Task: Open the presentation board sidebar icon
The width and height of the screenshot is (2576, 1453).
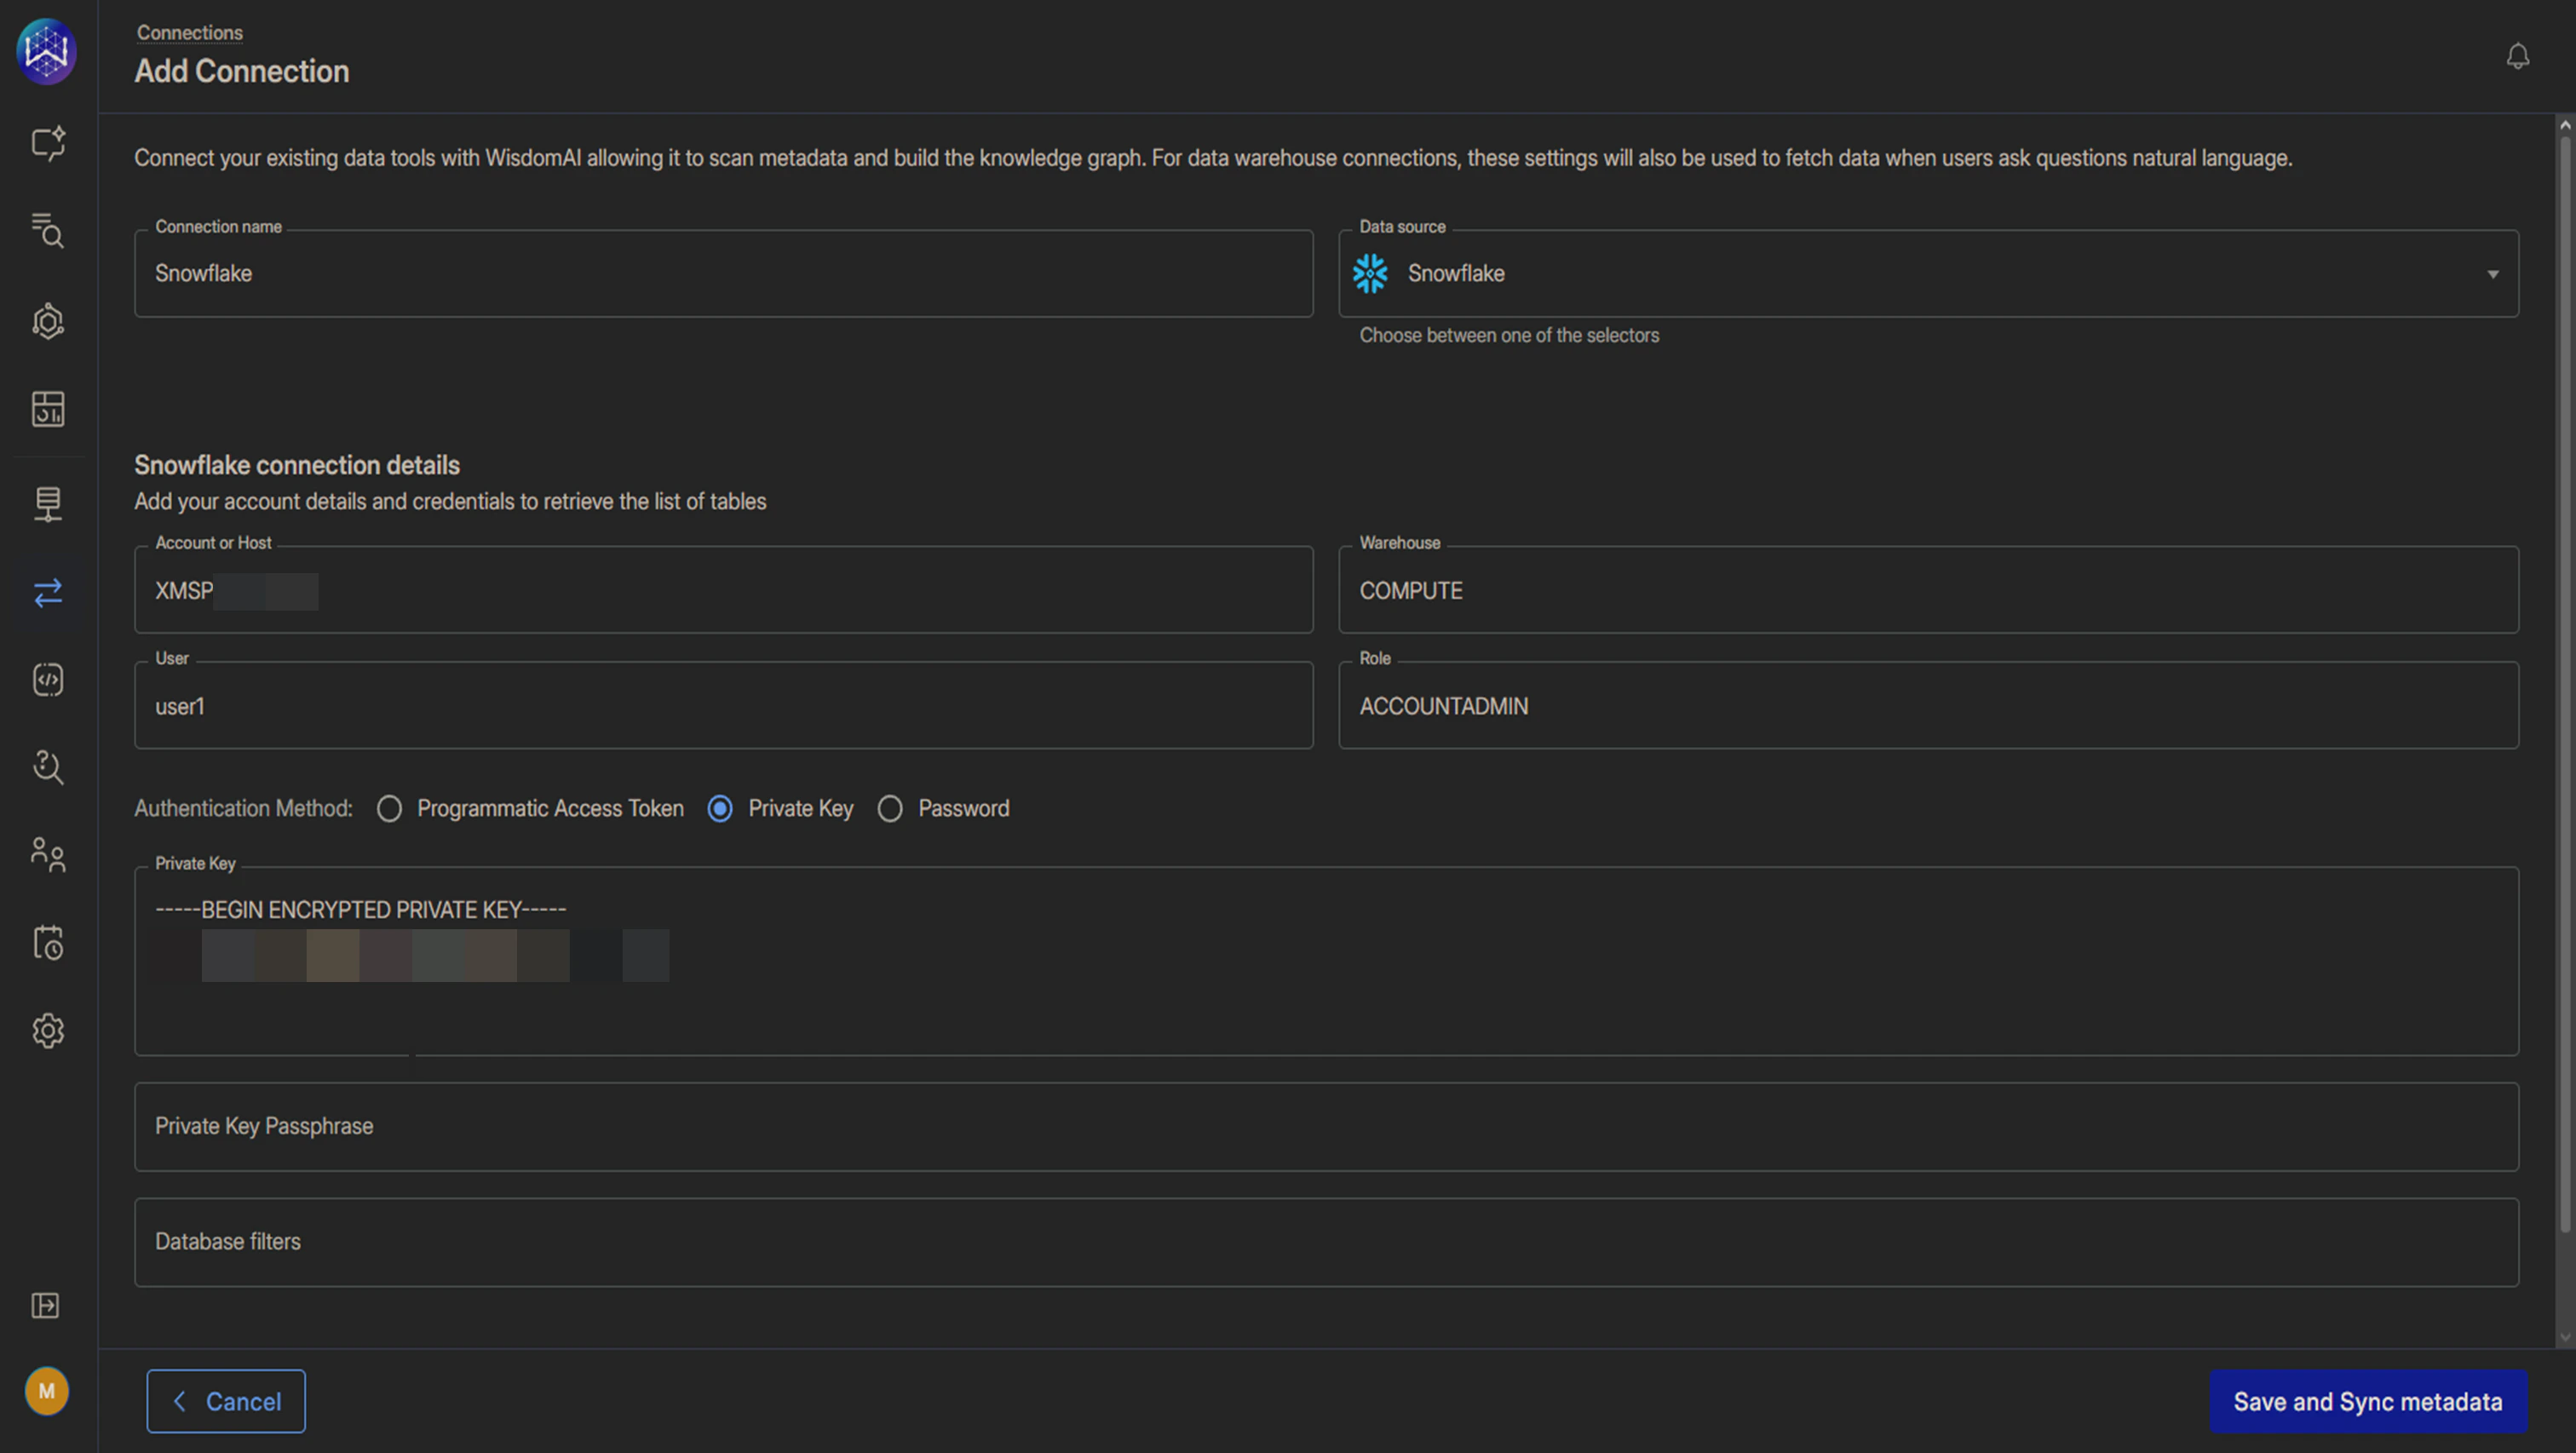Action: [x=48, y=503]
